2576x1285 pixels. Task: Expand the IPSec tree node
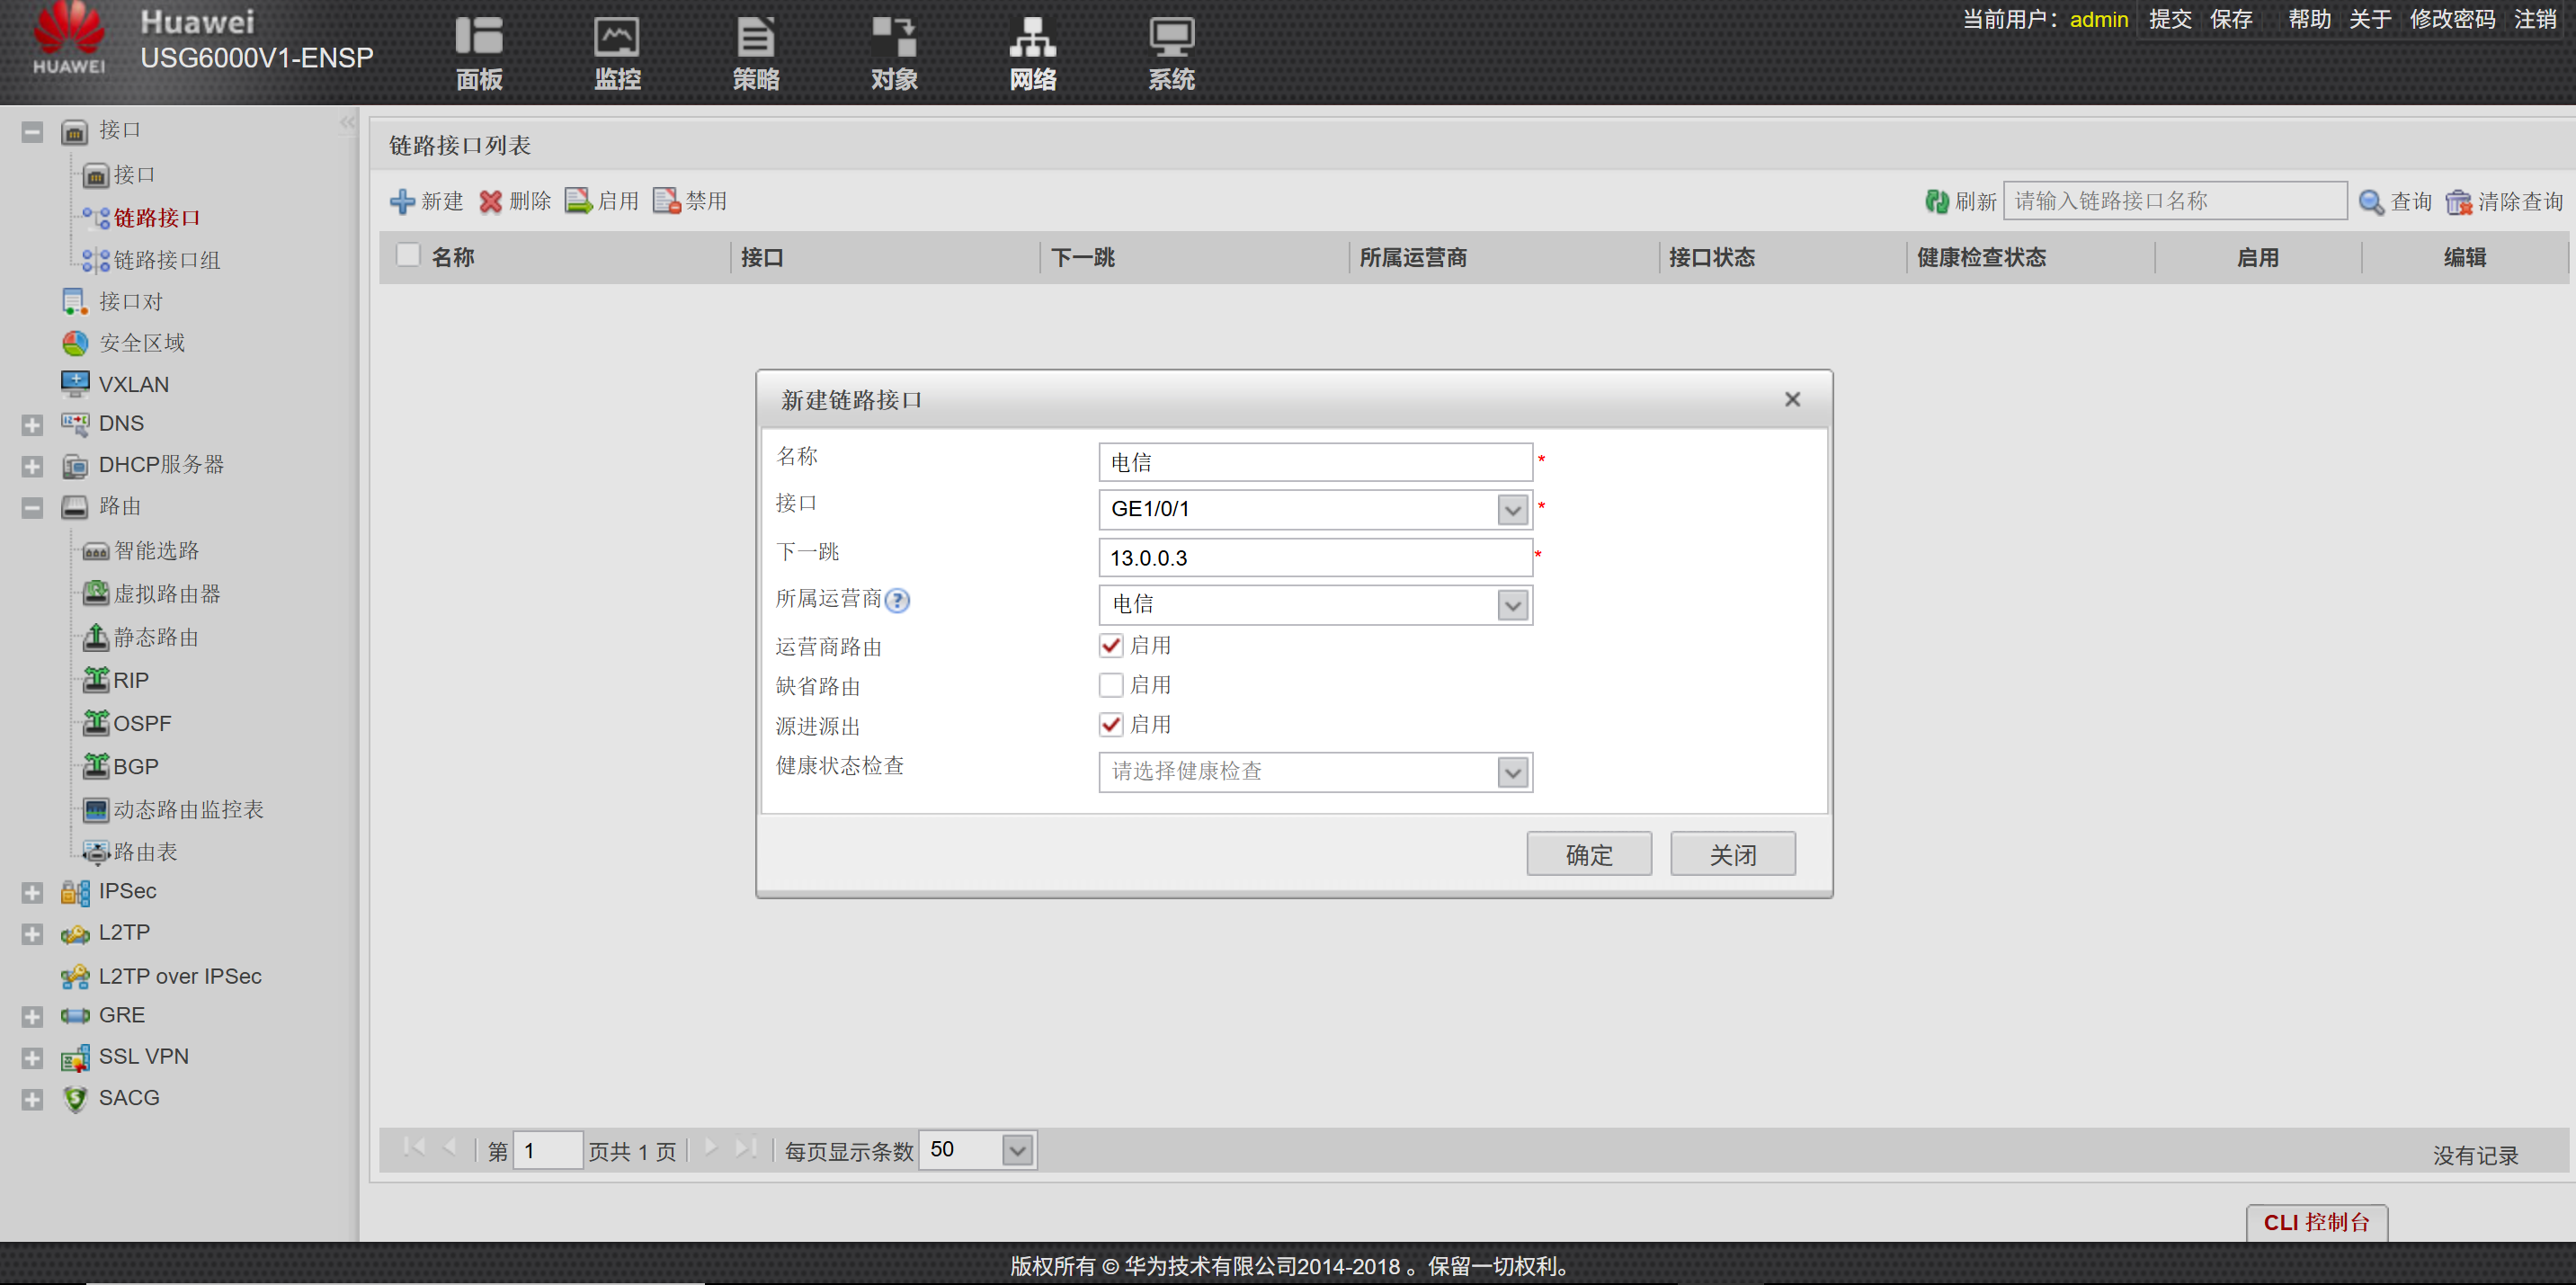pyautogui.click(x=32, y=892)
